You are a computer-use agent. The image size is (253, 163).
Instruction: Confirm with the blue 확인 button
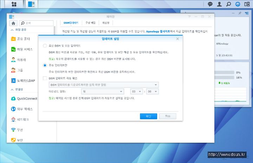pos(148,116)
